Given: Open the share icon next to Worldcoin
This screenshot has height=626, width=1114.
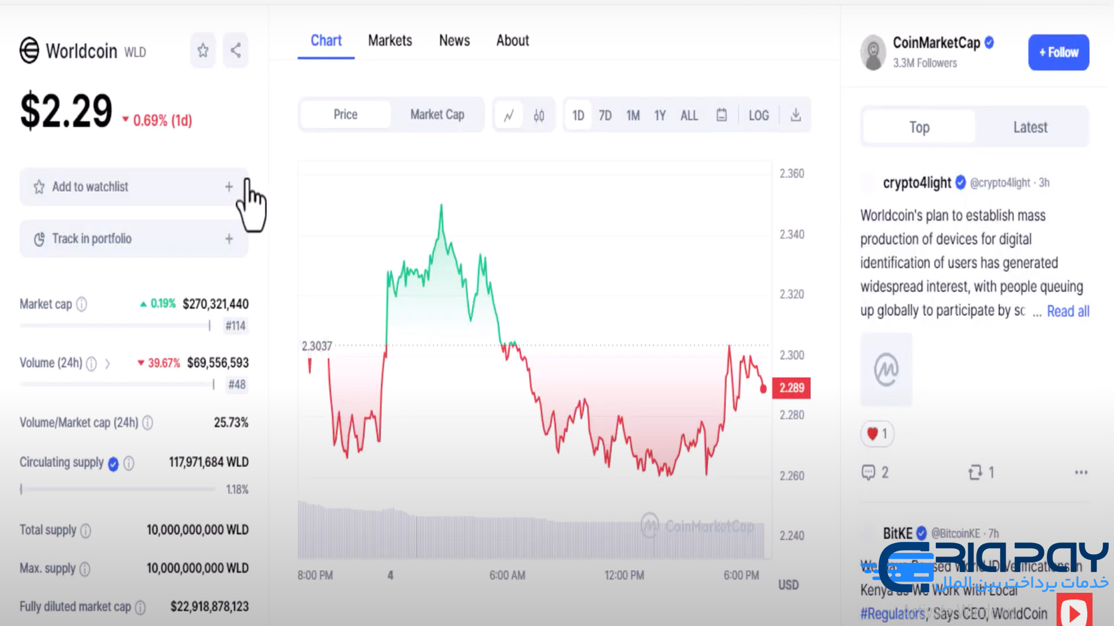Looking at the screenshot, I should pyautogui.click(x=236, y=50).
